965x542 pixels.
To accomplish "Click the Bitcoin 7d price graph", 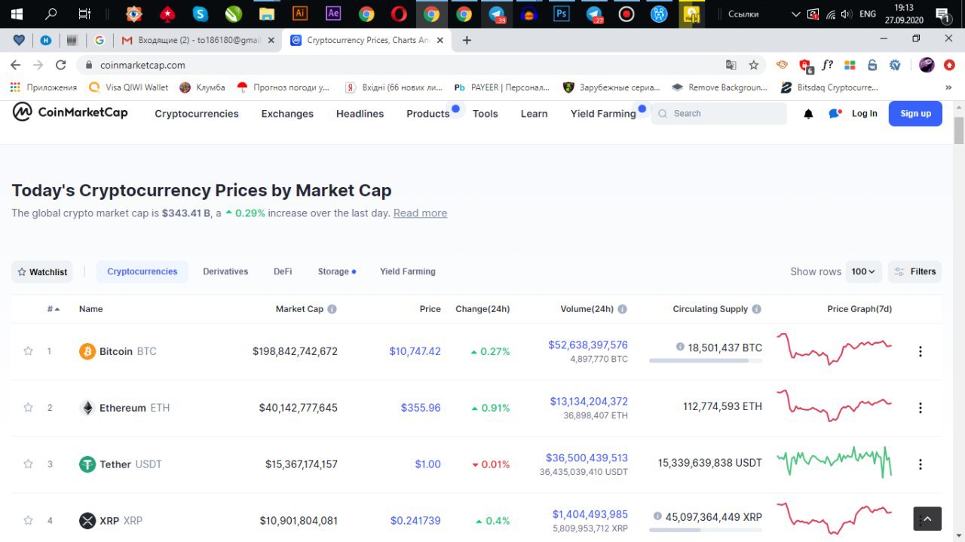I will tap(835, 348).
